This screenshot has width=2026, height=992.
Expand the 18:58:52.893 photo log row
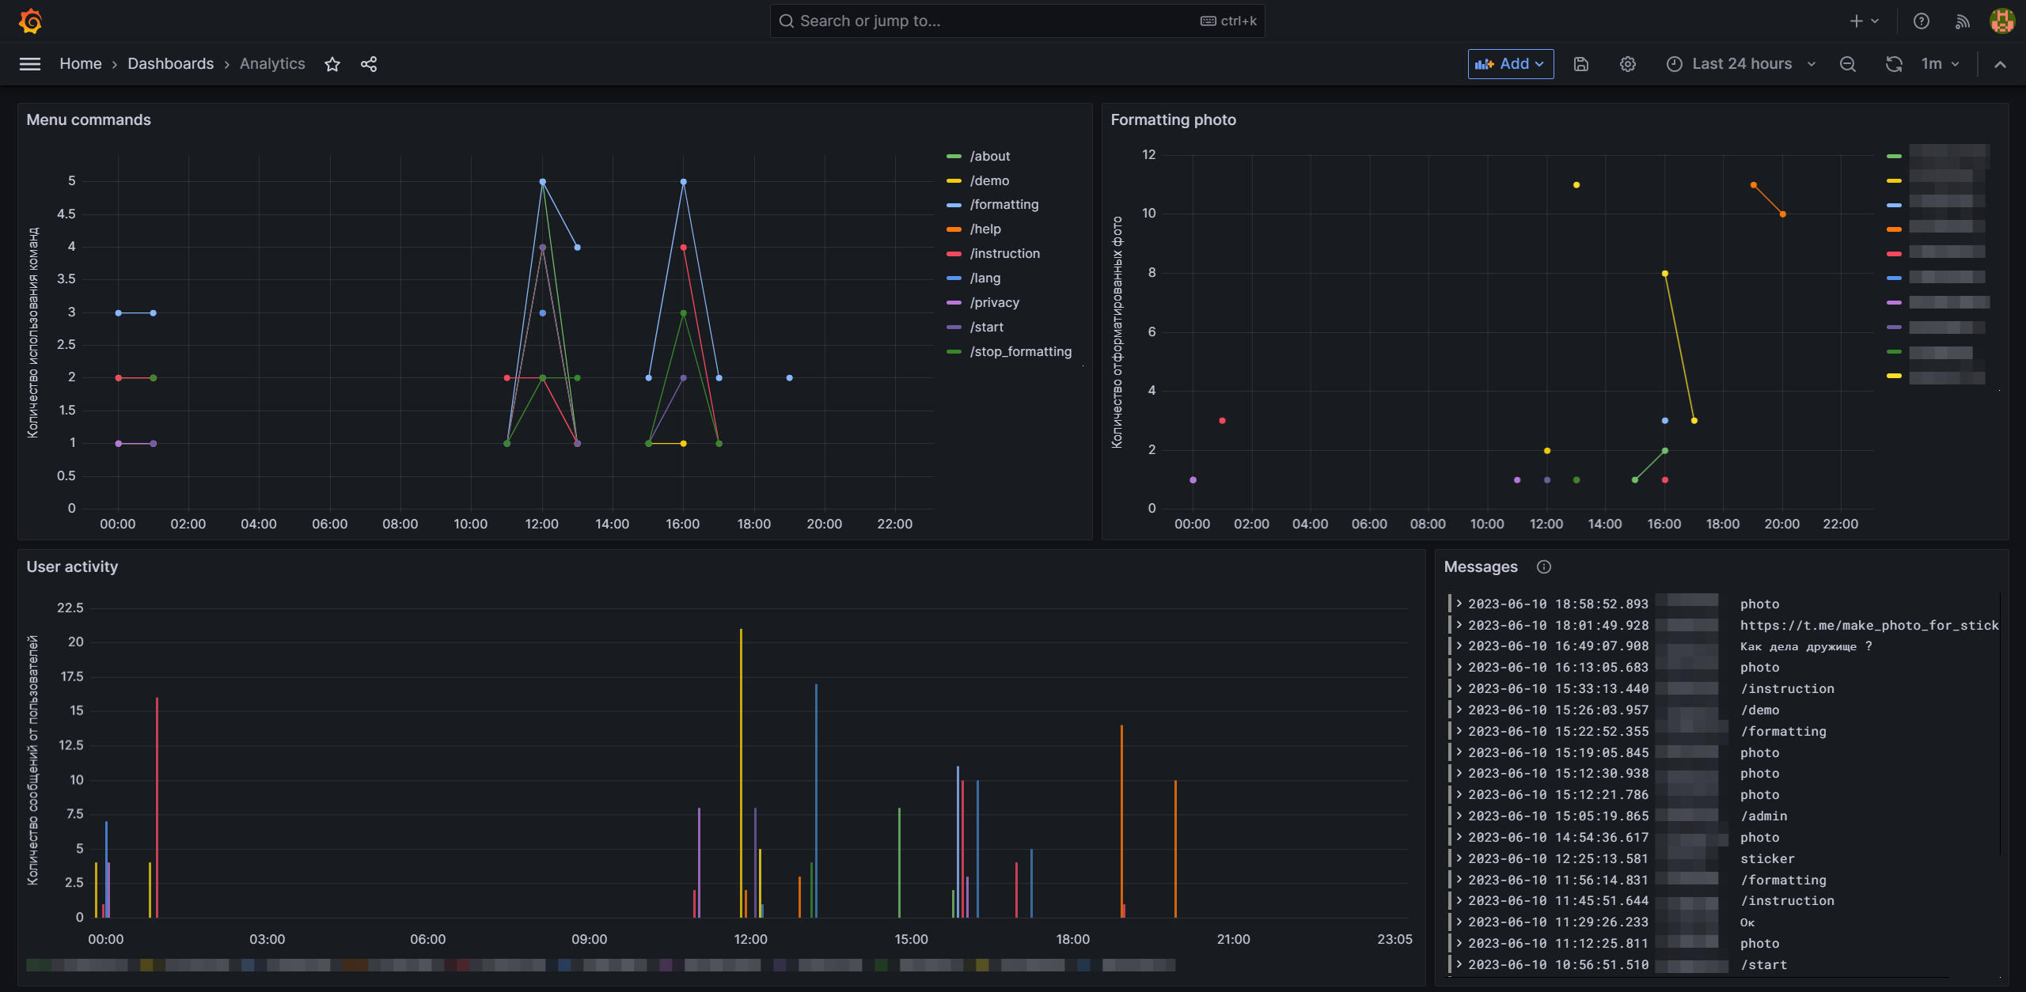click(x=1459, y=604)
